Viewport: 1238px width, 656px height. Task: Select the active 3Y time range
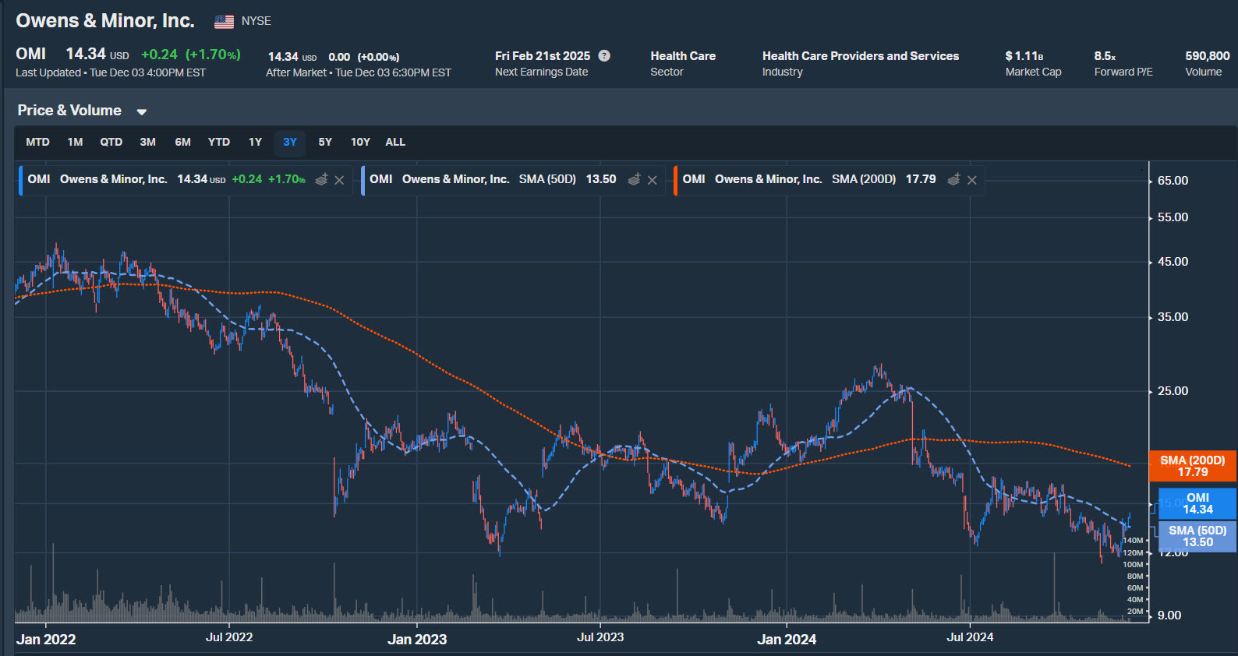click(x=290, y=142)
